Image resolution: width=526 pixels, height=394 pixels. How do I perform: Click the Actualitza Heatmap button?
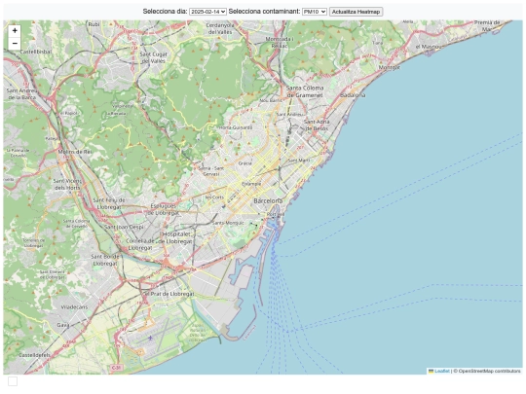356,12
